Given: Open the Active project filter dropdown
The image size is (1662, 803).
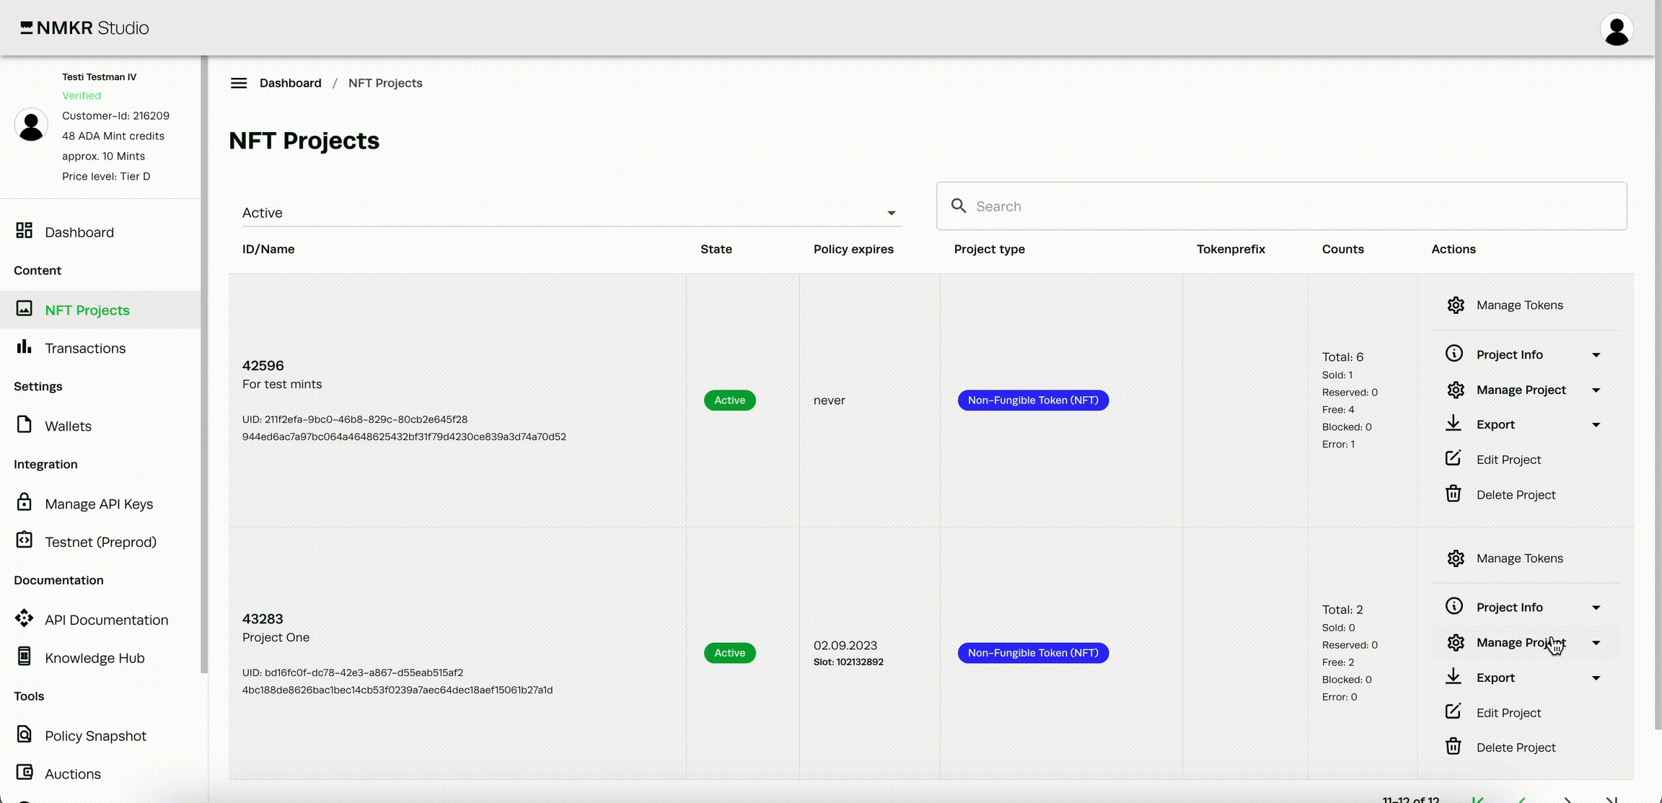Looking at the screenshot, I should pos(571,213).
